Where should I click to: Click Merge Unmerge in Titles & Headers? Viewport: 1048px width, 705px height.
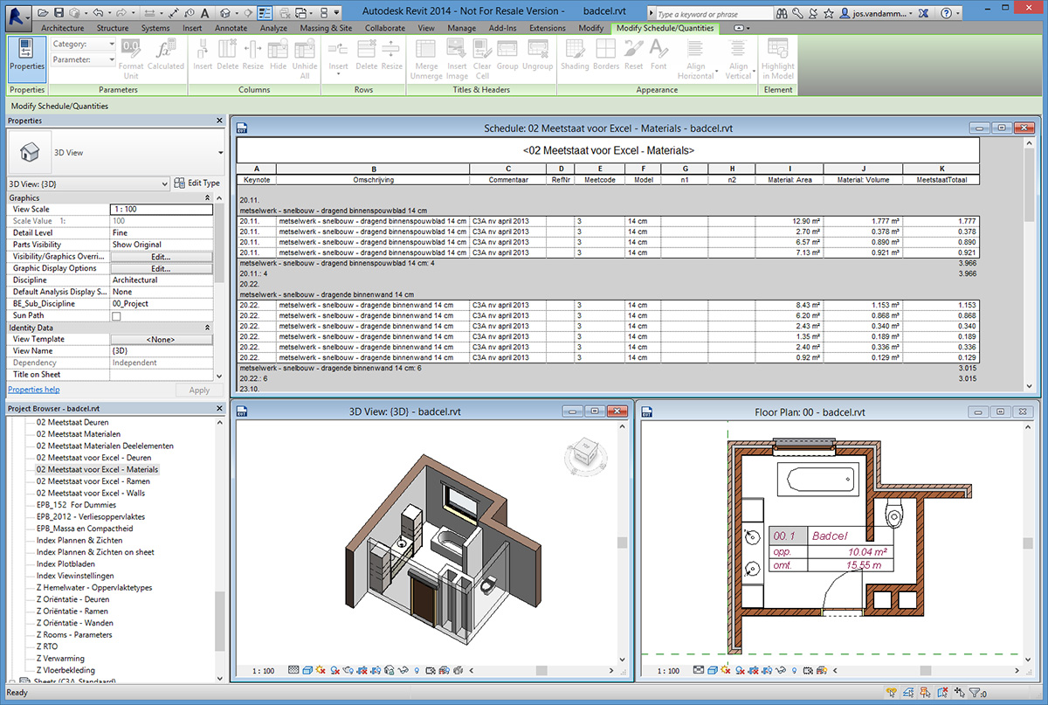pos(426,59)
